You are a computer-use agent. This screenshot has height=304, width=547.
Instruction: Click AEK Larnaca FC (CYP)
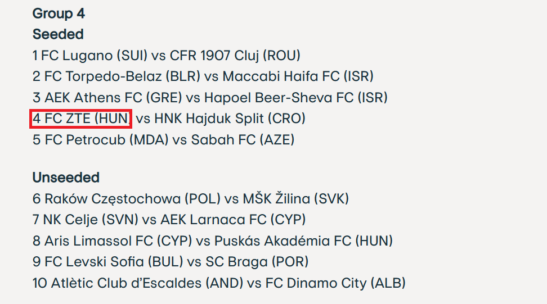click(x=233, y=220)
